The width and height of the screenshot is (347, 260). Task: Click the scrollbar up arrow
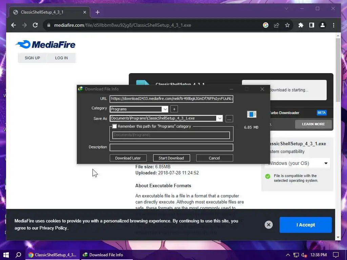point(338,36)
